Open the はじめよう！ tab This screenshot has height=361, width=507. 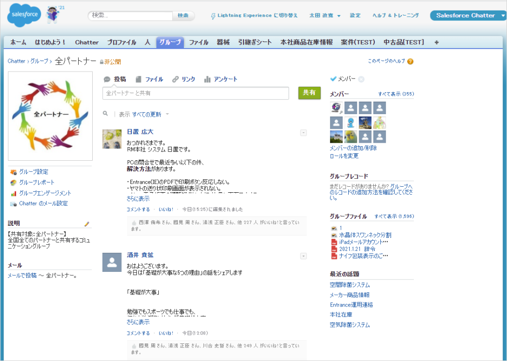(x=50, y=43)
